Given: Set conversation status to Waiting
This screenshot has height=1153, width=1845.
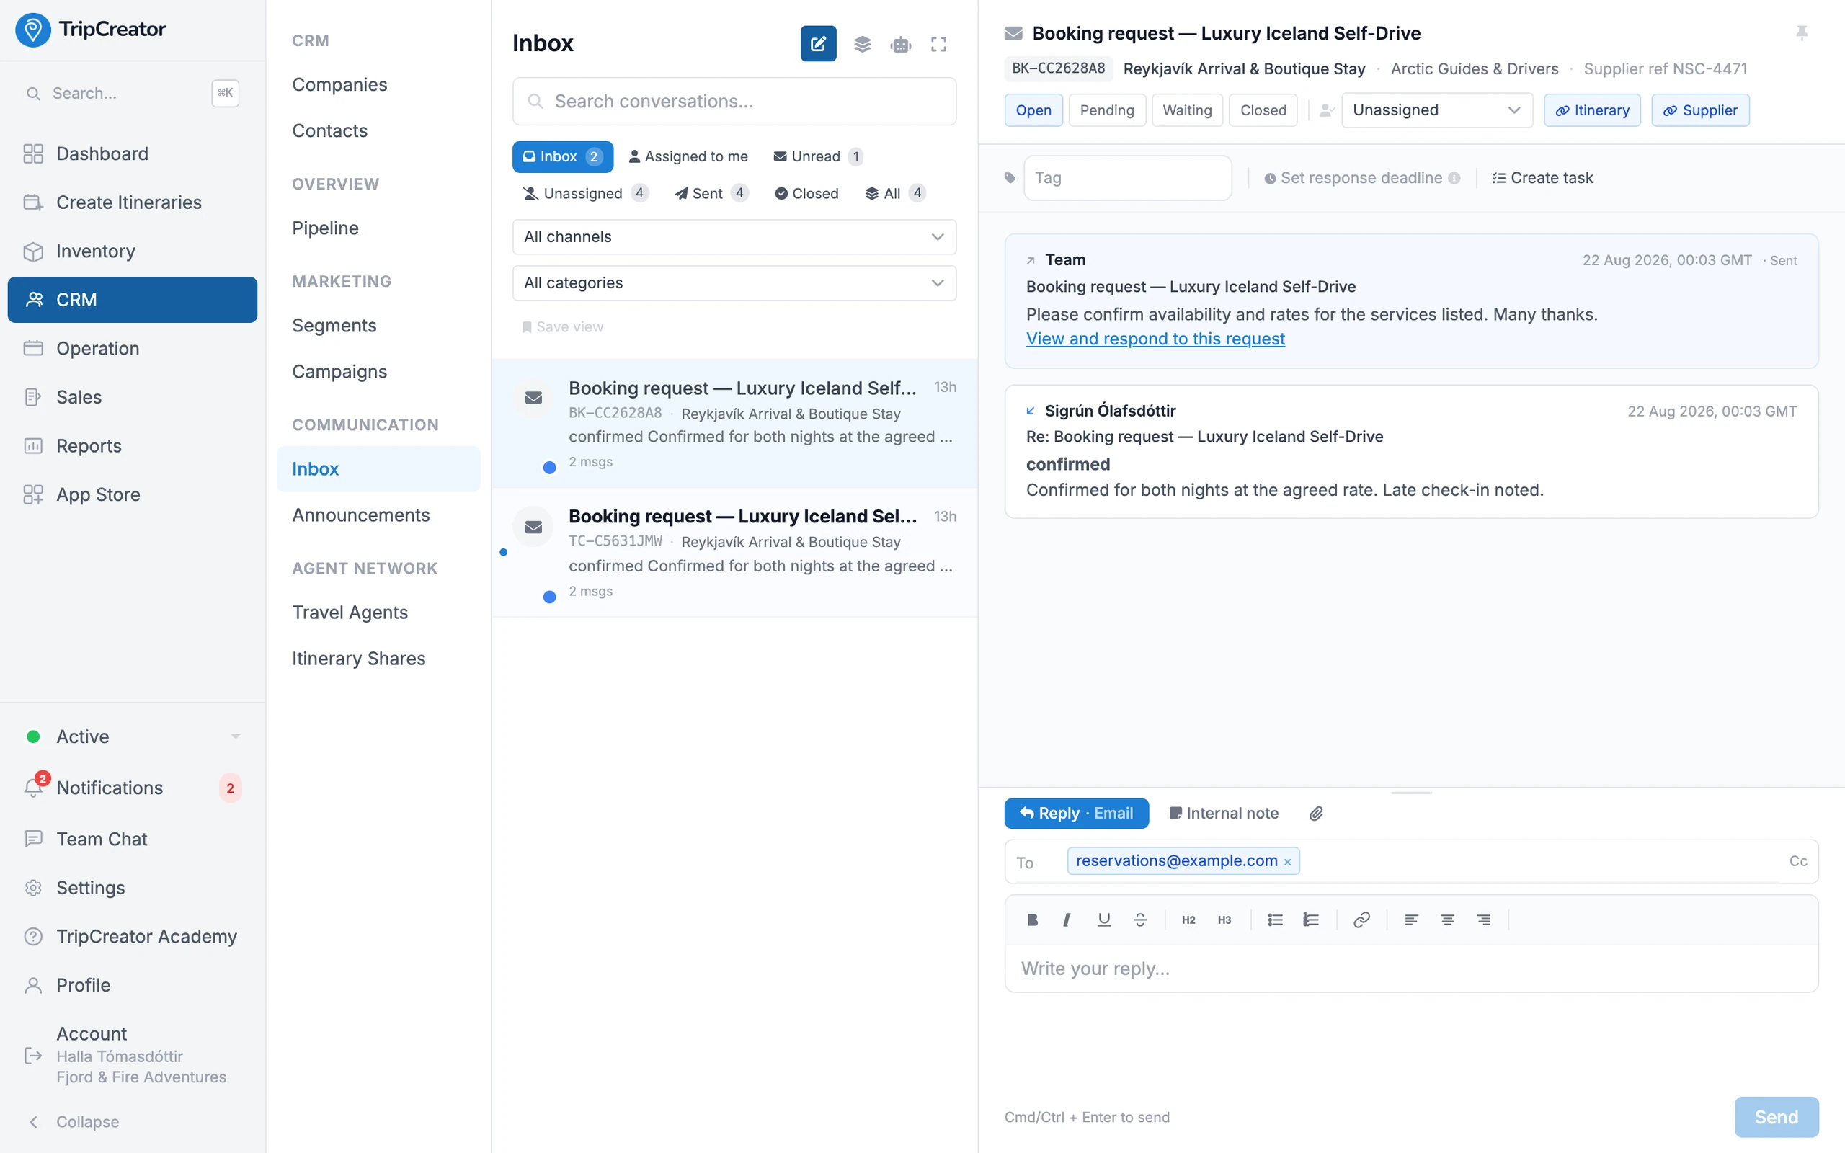Looking at the screenshot, I should pos(1186,110).
